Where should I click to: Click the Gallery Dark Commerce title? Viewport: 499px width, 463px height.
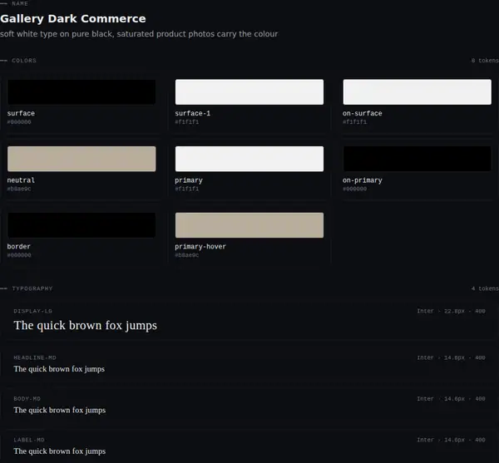click(x=73, y=19)
